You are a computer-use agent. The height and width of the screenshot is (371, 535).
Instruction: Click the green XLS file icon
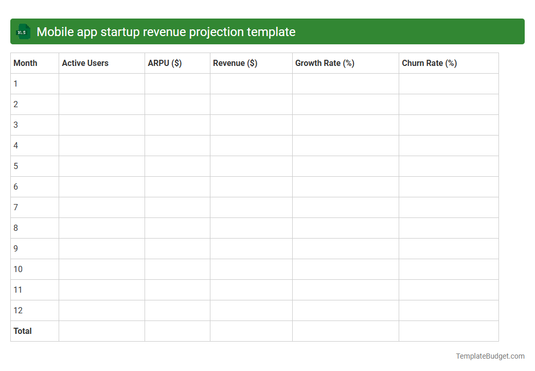(x=22, y=31)
